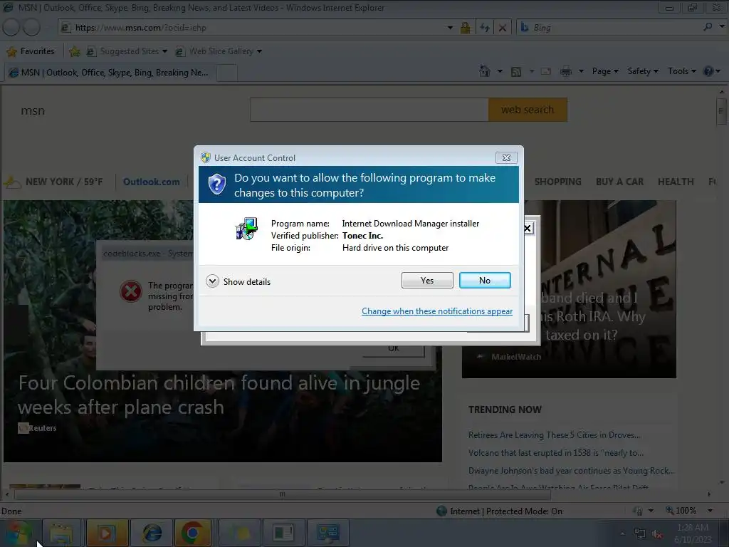Click the RSS feeds icon
This screenshot has height=547, width=729.
516,72
